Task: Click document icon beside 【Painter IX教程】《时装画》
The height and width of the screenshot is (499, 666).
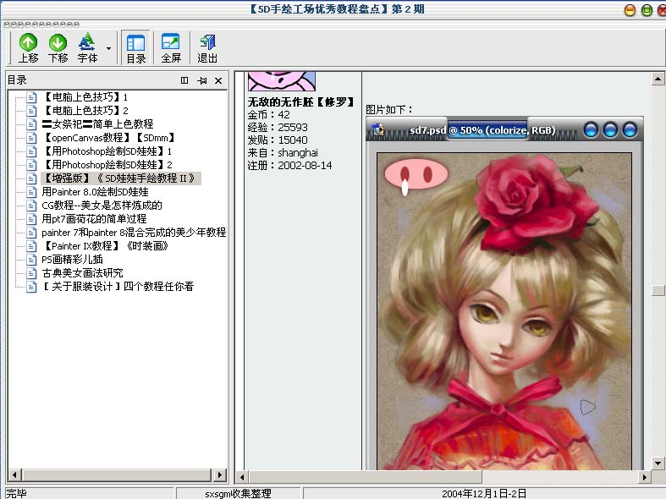Action: 31,246
